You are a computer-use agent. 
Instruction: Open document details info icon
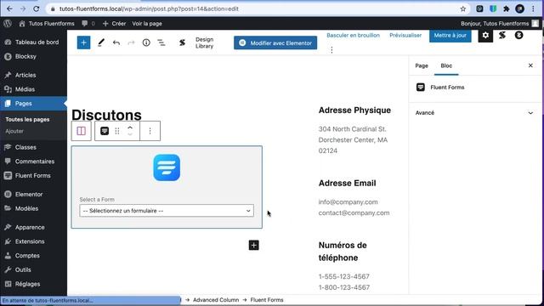click(146, 42)
